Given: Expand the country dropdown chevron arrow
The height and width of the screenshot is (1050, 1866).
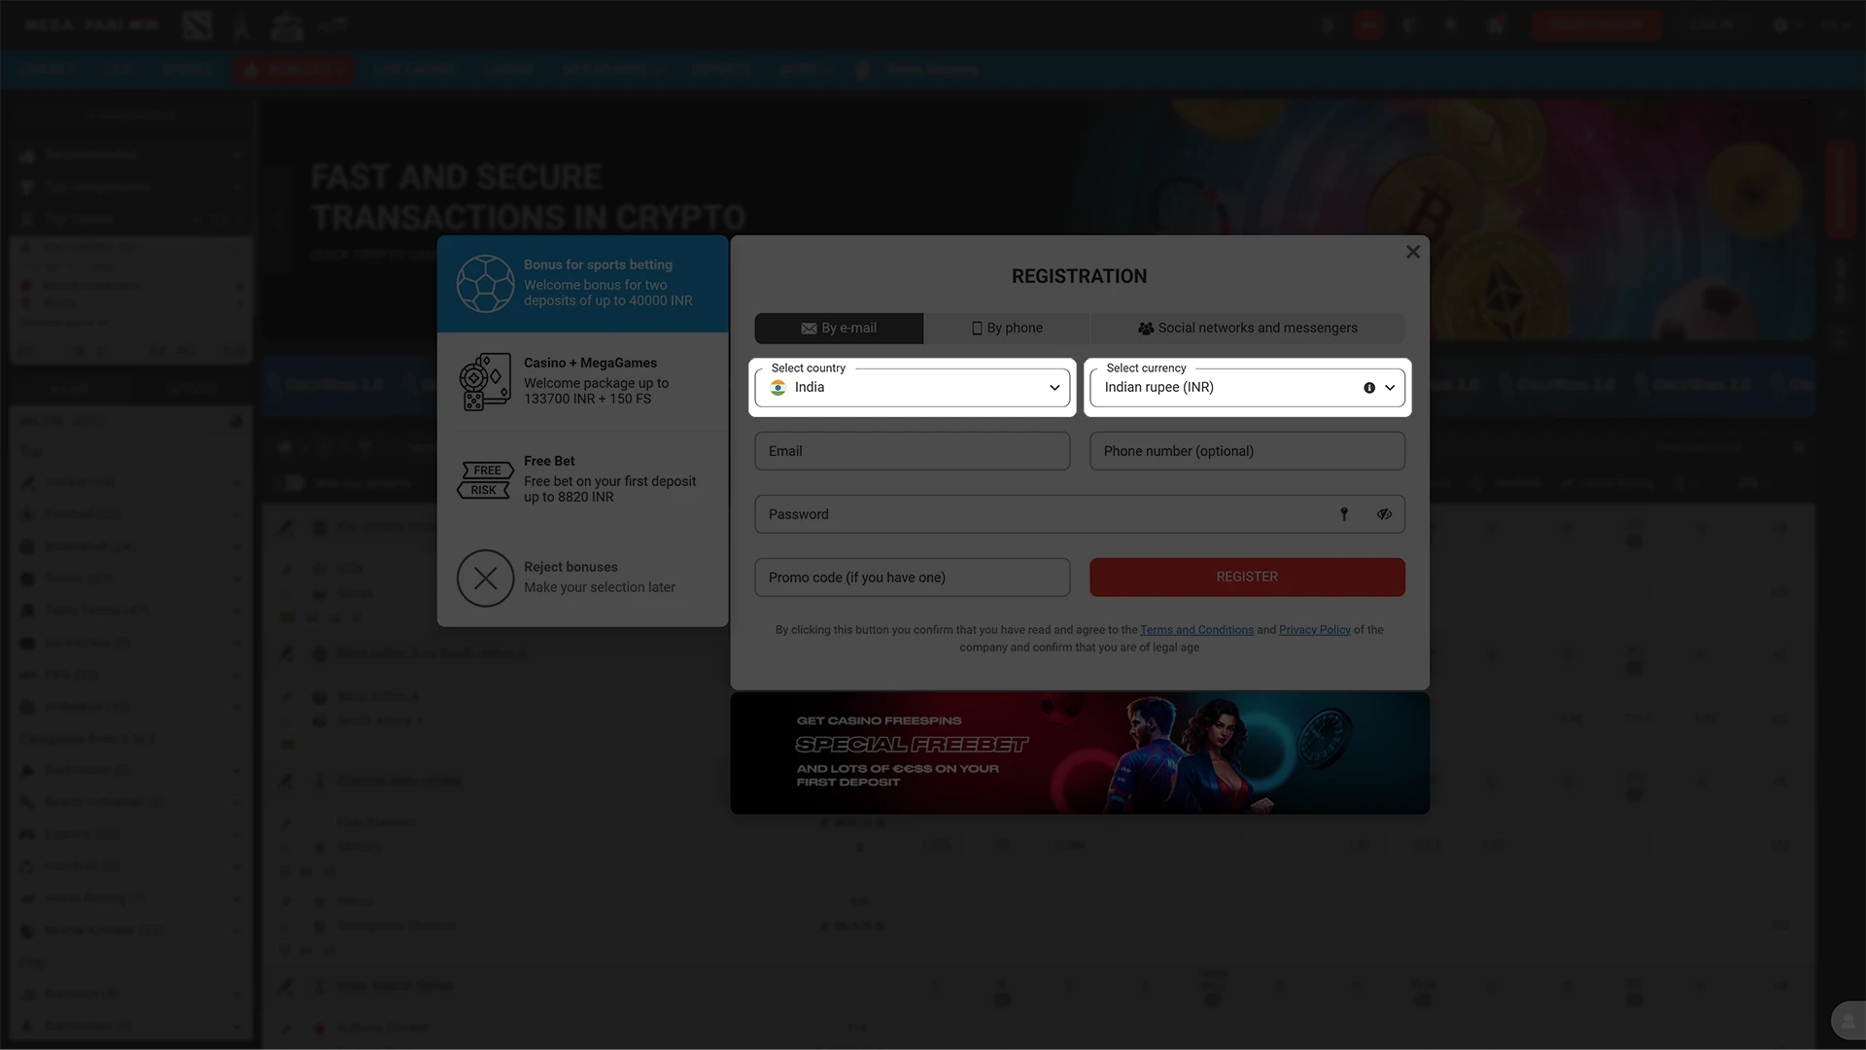Looking at the screenshot, I should [x=1054, y=387].
